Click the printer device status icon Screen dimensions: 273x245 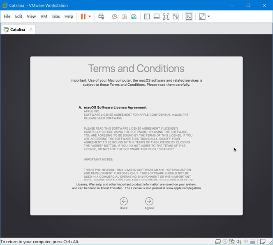point(252,242)
